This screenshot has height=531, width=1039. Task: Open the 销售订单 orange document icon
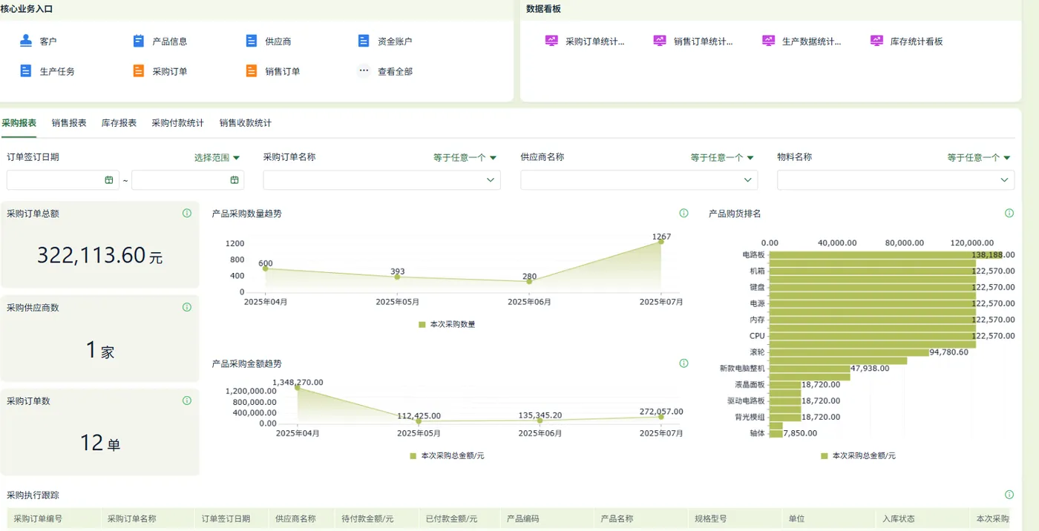(252, 71)
